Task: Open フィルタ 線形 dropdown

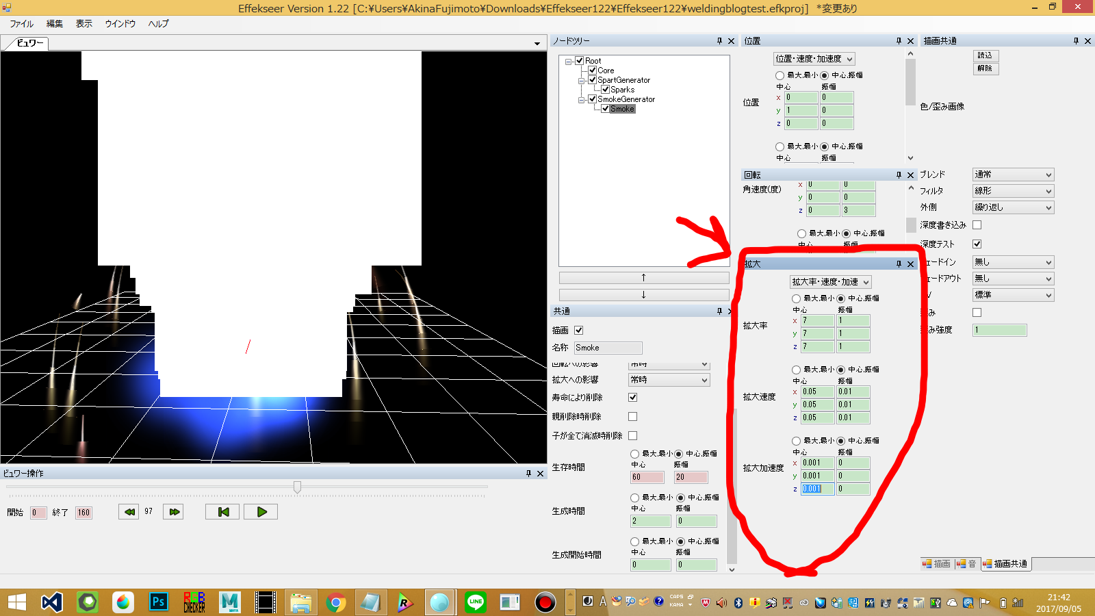Action: 1013,191
